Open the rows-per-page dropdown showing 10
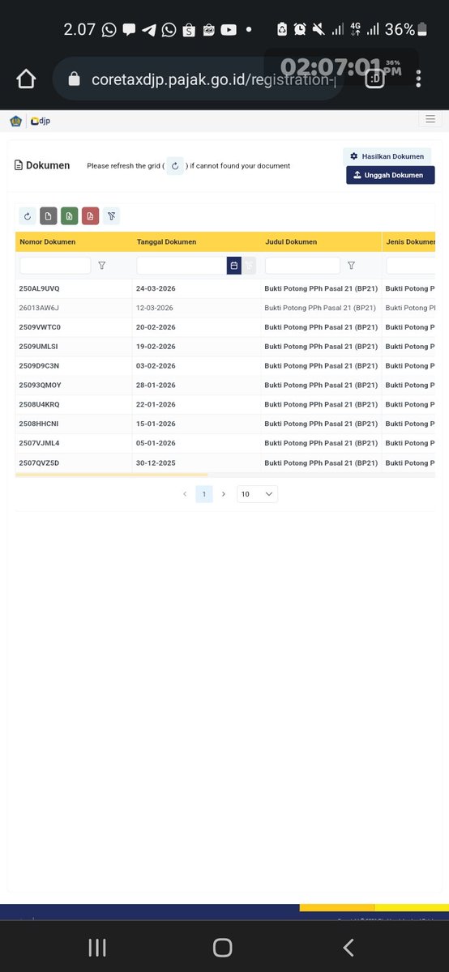 tap(257, 494)
